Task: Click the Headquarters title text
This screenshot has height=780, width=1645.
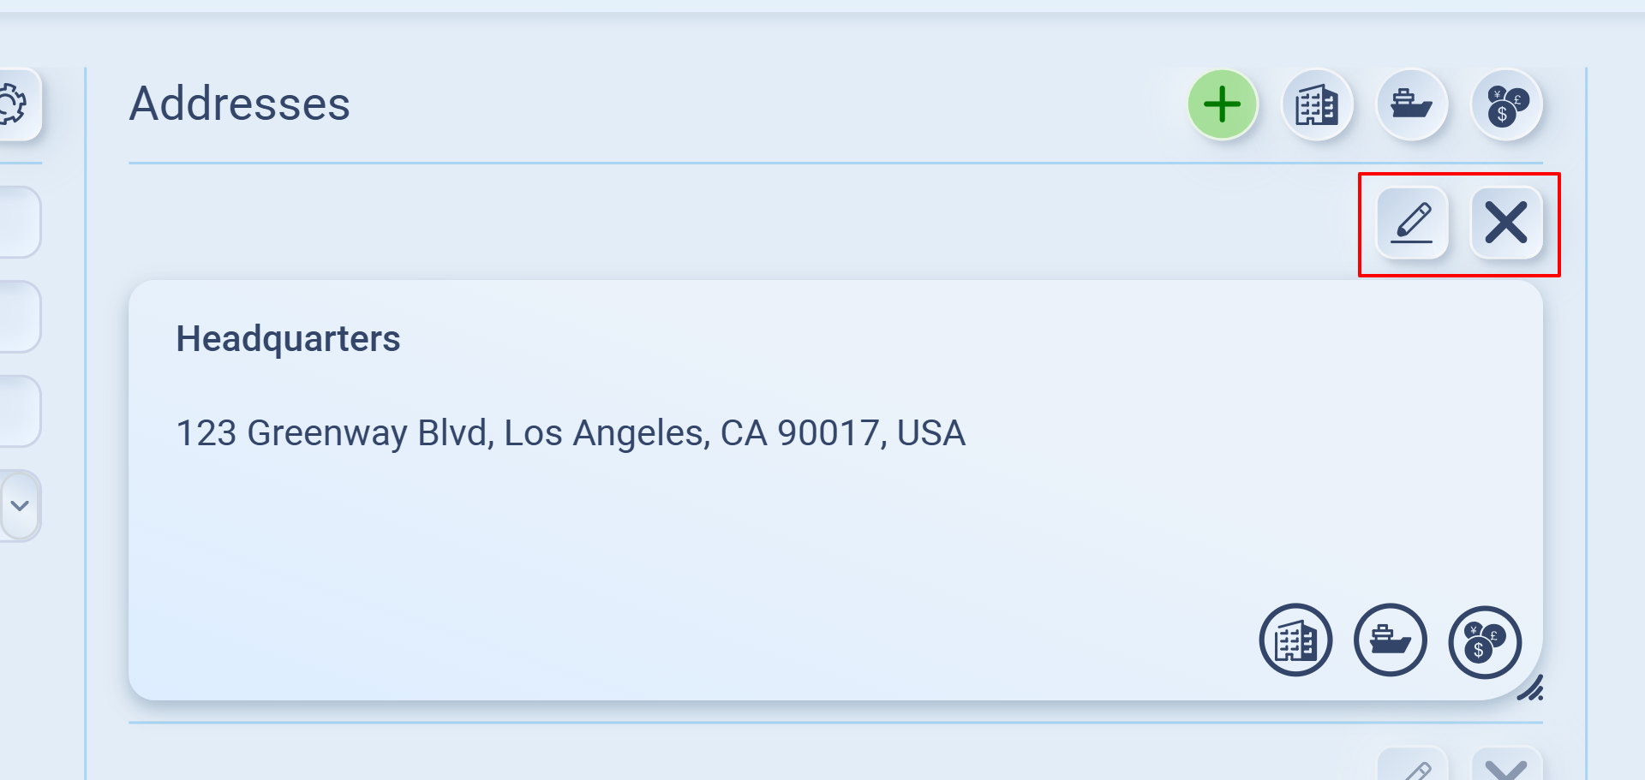Action: coord(288,339)
